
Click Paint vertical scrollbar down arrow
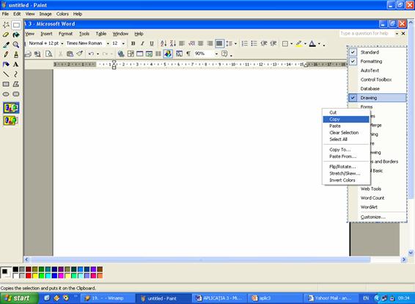pyautogui.click(x=411, y=253)
